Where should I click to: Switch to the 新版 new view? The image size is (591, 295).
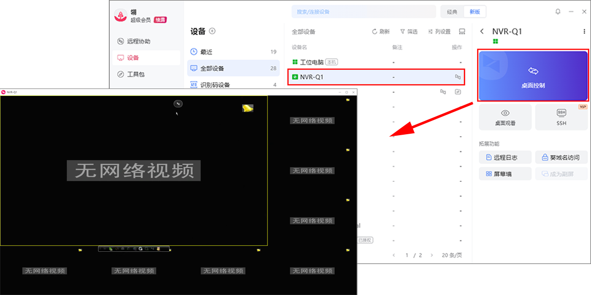pyautogui.click(x=475, y=12)
